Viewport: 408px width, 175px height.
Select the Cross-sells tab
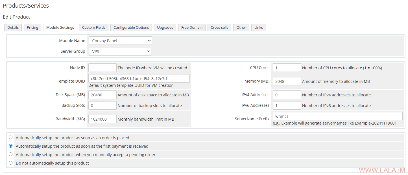[x=219, y=27]
